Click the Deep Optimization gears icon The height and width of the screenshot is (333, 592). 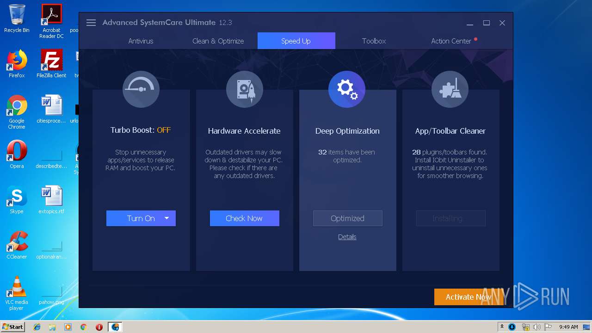pos(347,89)
